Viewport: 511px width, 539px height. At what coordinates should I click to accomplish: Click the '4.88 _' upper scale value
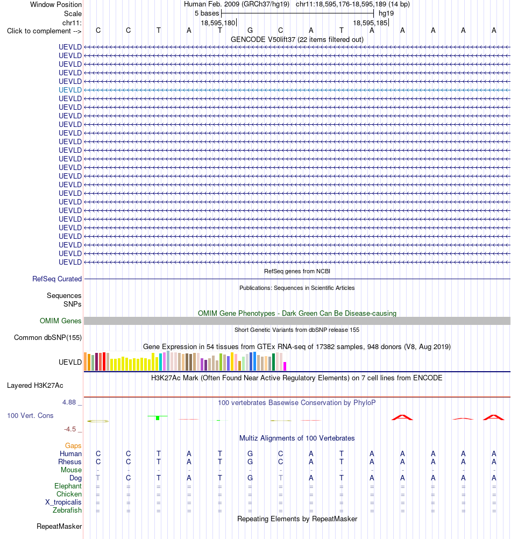pyautogui.click(x=72, y=402)
